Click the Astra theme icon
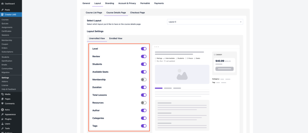Image resolution: width=308 pixels, height=133 pixels. (2, 110)
